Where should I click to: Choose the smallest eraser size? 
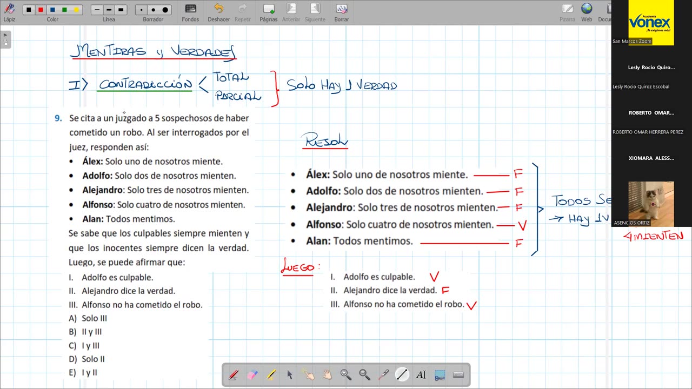coord(142,10)
